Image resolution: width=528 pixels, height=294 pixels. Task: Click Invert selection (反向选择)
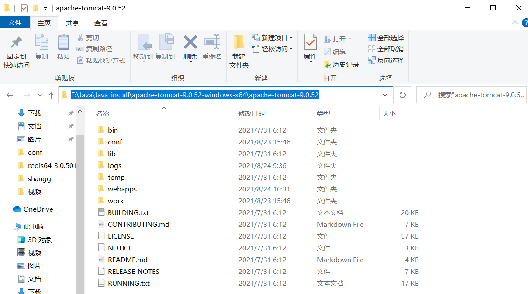pyautogui.click(x=386, y=61)
